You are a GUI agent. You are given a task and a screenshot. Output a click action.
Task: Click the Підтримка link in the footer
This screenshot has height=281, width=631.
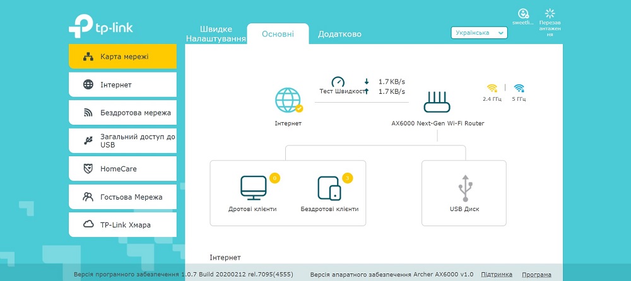[x=497, y=274]
